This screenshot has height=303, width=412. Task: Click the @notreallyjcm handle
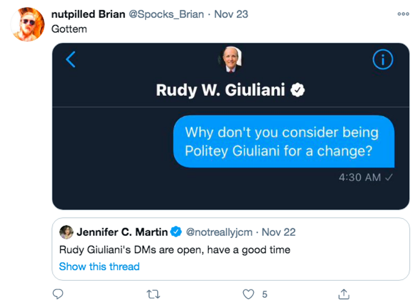220,232
